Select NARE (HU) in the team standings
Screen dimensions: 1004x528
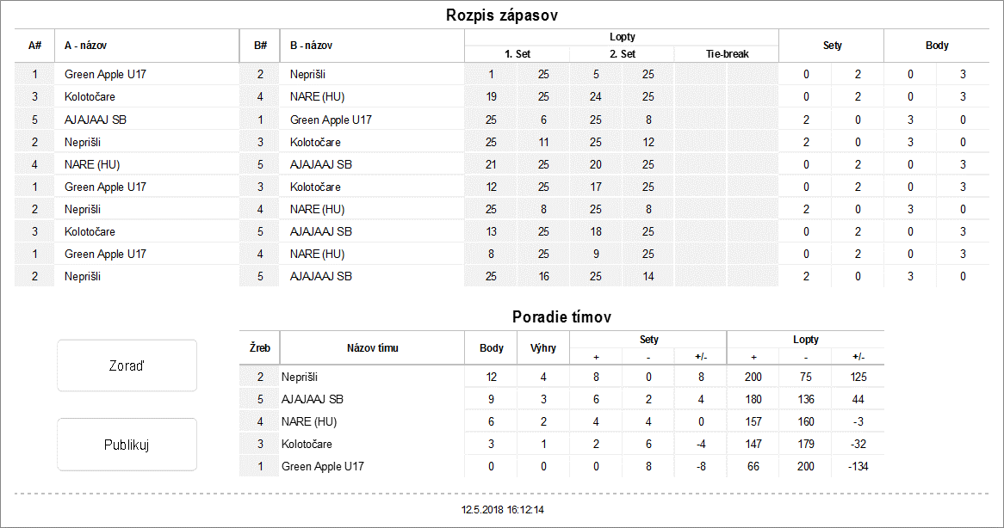pyautogui.click(x=308, y=421)
